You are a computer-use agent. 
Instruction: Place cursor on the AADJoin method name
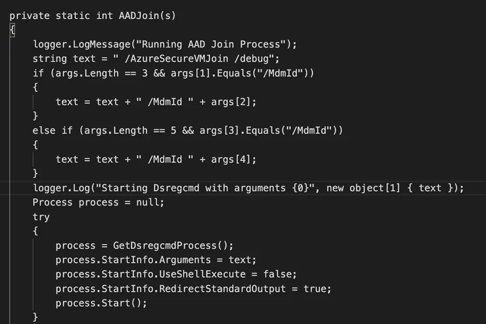pyautogui.click(x=138, y=16)
